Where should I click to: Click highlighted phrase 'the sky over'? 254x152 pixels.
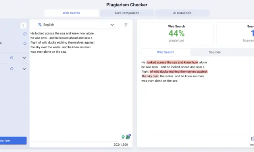coord(150,76)
